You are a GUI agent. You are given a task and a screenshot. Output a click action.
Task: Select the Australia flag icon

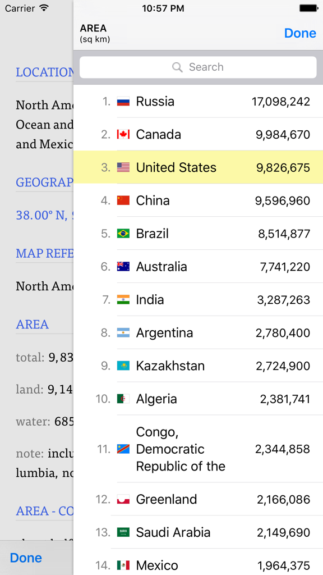click(x=124, y=267)
